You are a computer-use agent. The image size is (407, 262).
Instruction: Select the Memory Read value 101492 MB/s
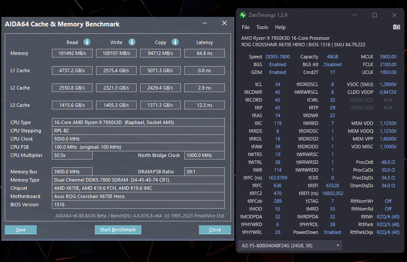(72, 53)
